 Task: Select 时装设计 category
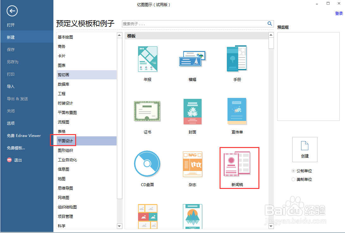click(x=87, y=103)
